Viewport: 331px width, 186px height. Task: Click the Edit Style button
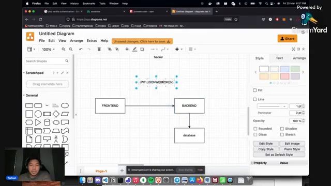266,144
